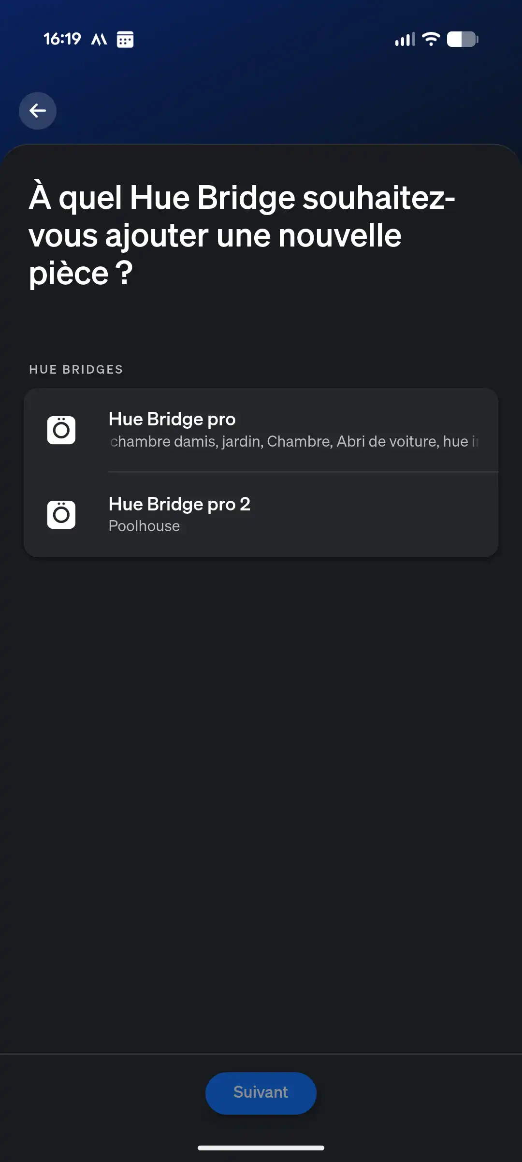Tap the home indicator bar
The width and height of the screenshot is (522, 1162).
coord(261,1148)
